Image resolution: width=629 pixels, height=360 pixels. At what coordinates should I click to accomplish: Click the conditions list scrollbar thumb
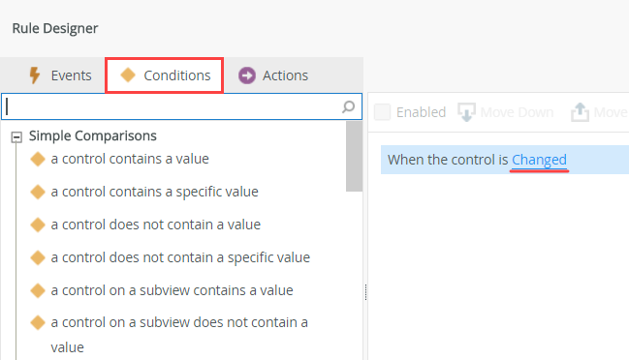354,156
